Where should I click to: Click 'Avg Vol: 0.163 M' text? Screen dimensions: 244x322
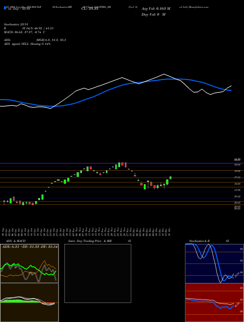tap(156, 9)
